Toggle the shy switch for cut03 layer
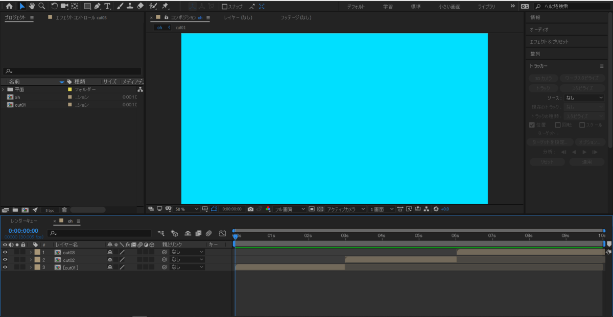Image resolution: width=613 pixels, height=317 pixels. click(x=110, y=252)
